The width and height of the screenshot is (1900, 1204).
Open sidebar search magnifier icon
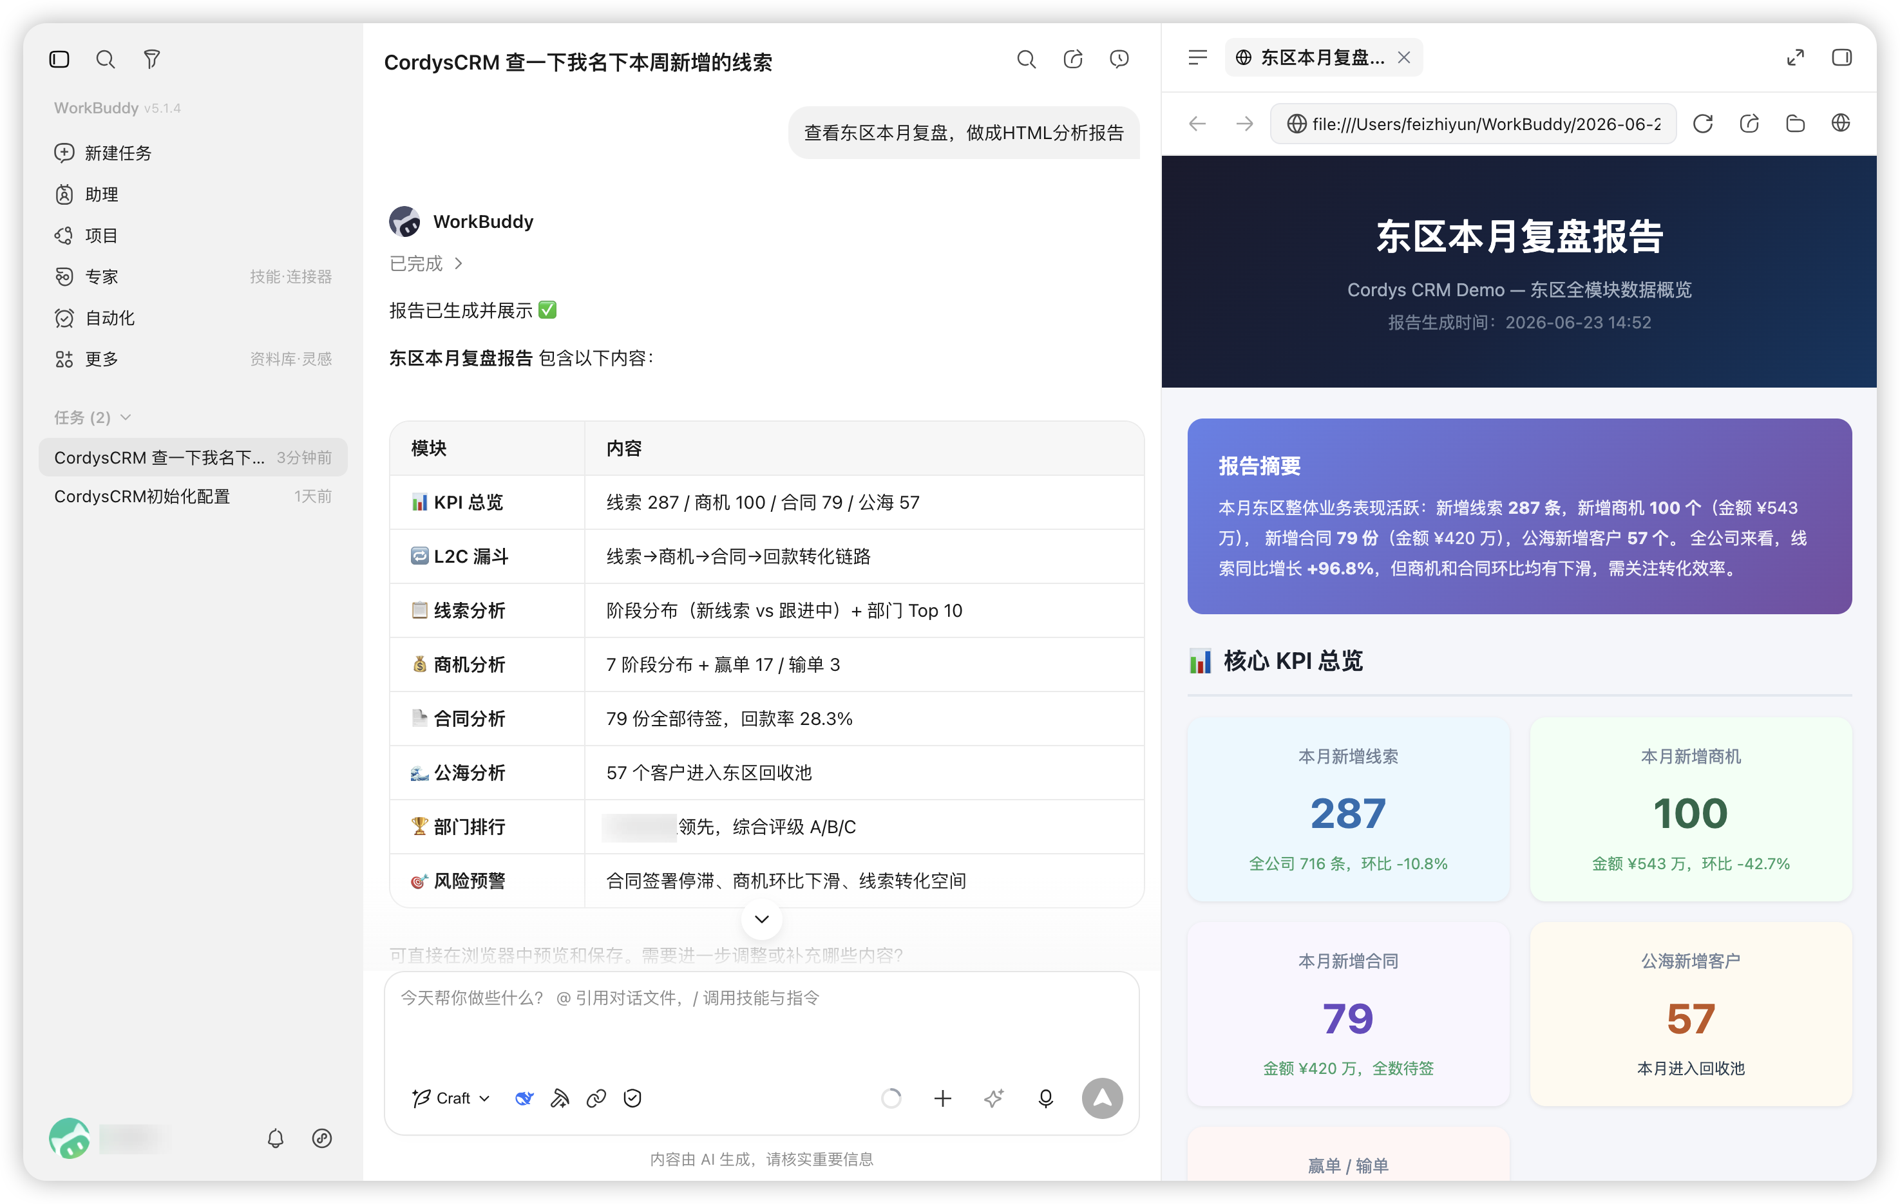[x=105, y=59]
